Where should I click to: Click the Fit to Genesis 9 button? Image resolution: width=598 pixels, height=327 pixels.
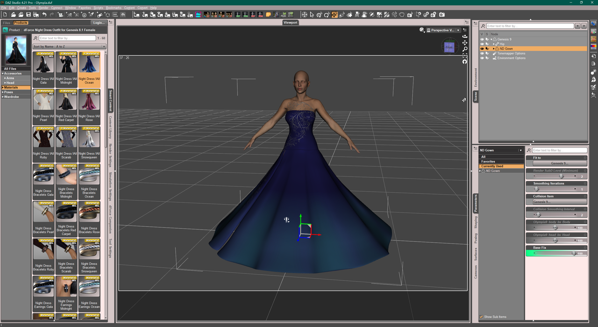tap(559, 163)
